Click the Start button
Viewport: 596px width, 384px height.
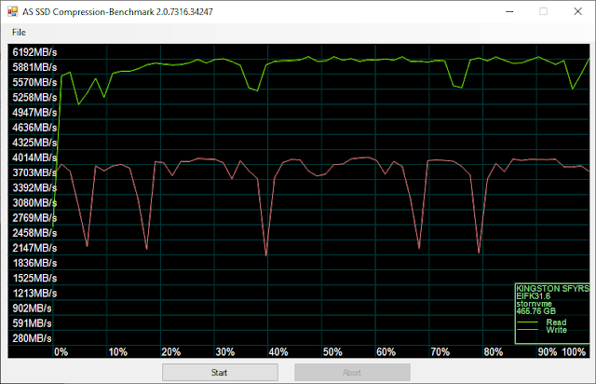(220, 372)
